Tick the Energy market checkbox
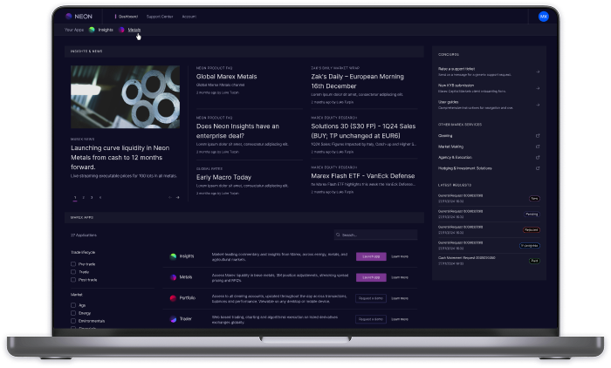611x368 pixels. 73,313
